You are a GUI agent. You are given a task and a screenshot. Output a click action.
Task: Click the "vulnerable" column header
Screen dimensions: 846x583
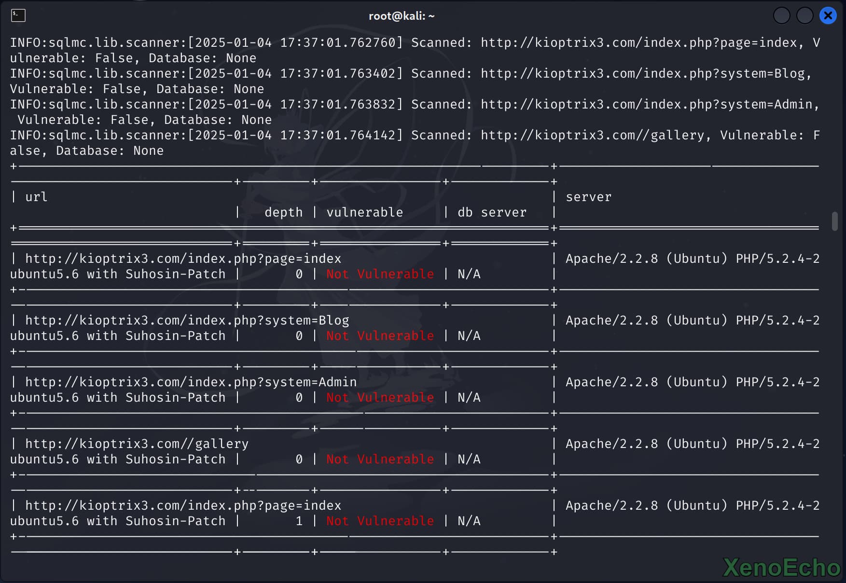(364, 213)
